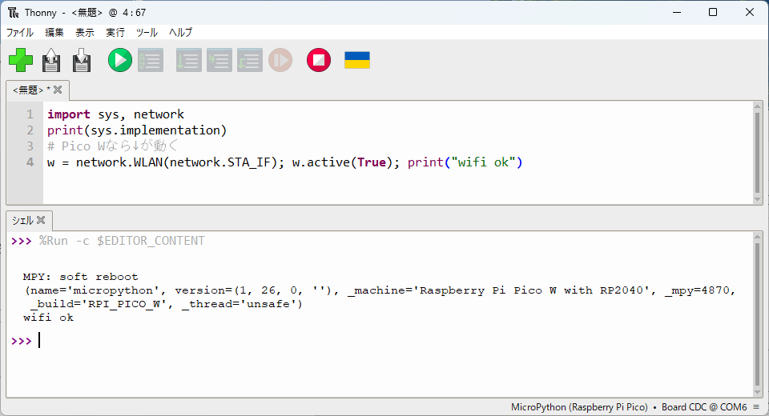Create a new file with green plus icon
The image size is (769, 416).
pyautogui.click(x=21, y=60)
